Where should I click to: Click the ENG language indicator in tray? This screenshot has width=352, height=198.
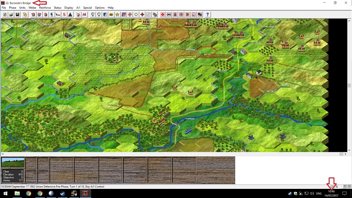319,193
